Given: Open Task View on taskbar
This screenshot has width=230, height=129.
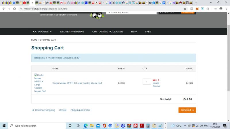Looking at the screenshot, I should [x=78, y=126].
